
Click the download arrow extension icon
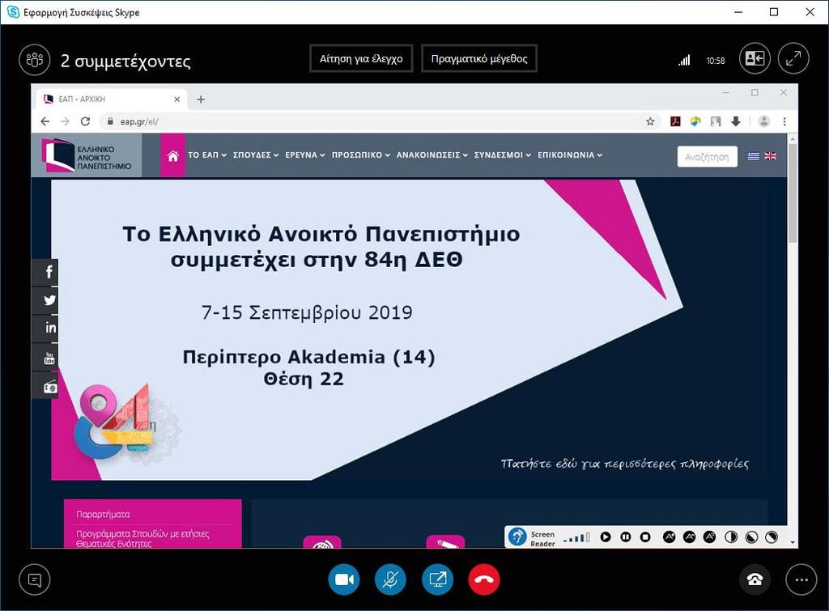(x=736, y=121)
